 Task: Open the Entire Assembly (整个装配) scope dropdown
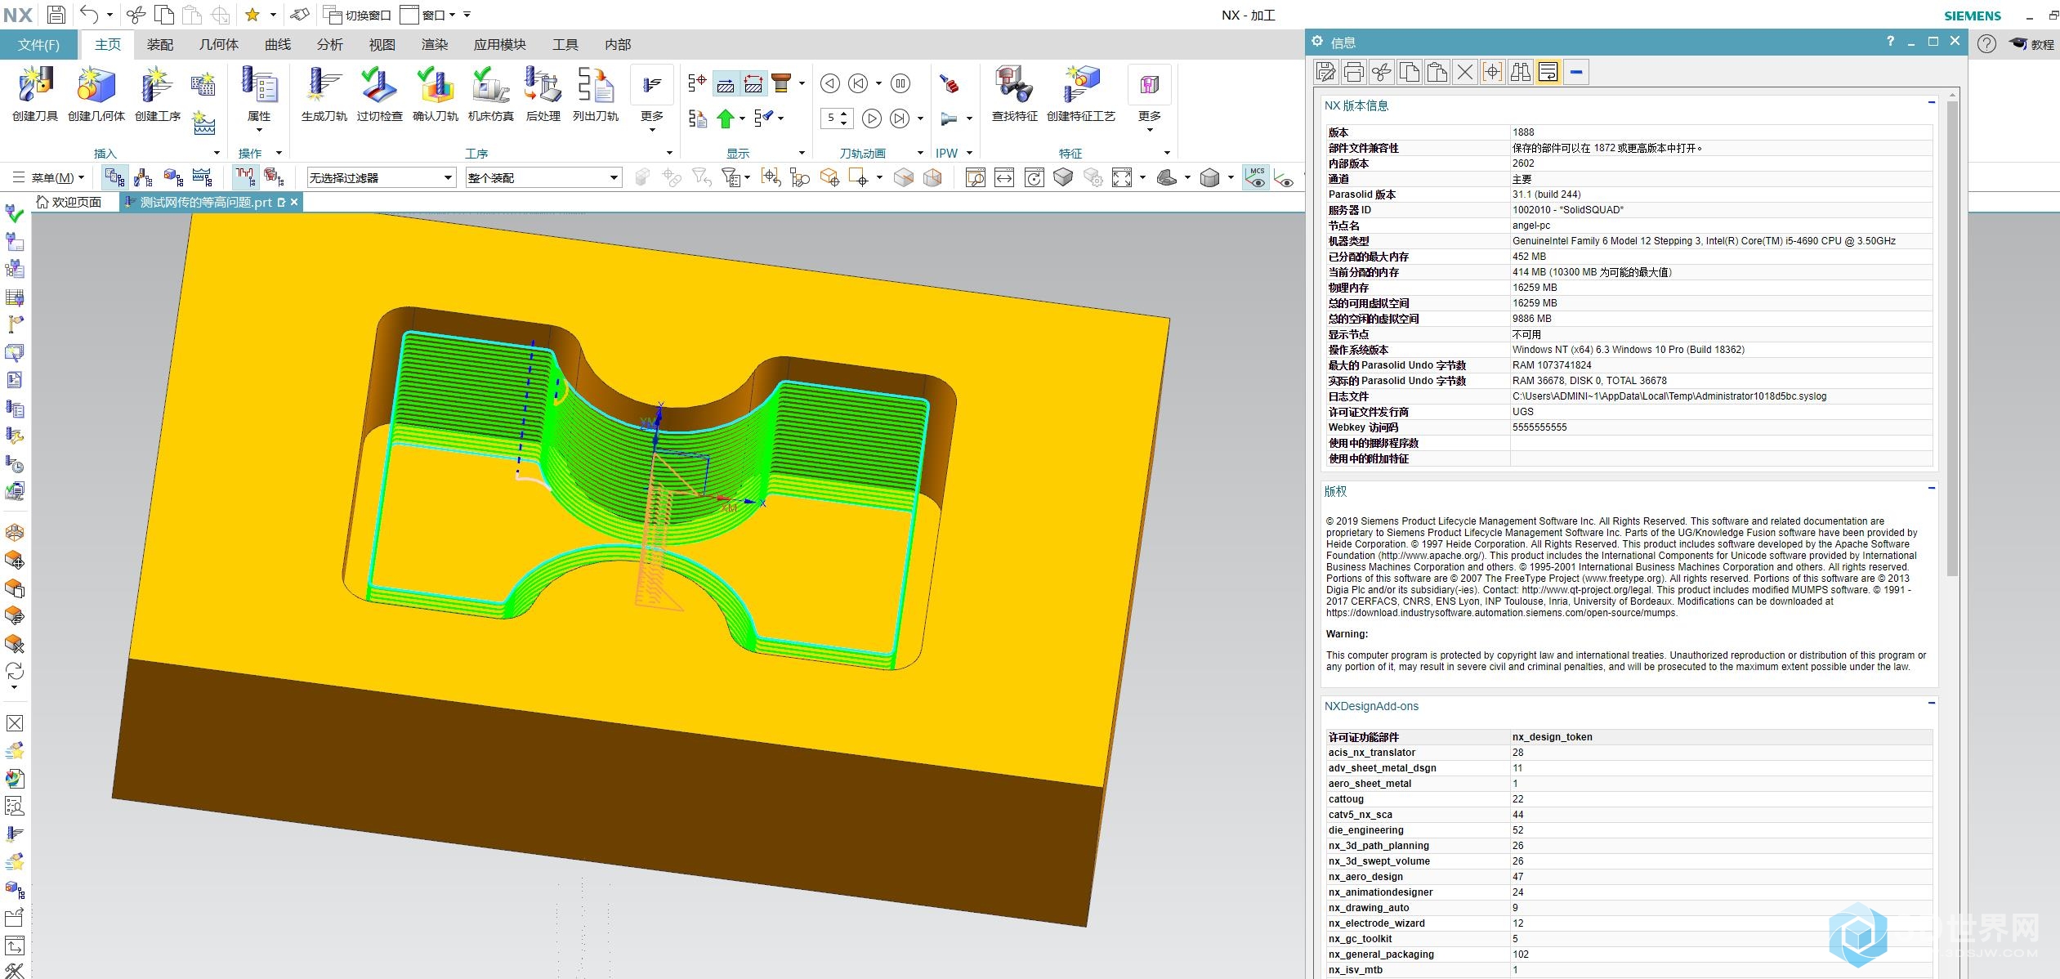point(543,177)
